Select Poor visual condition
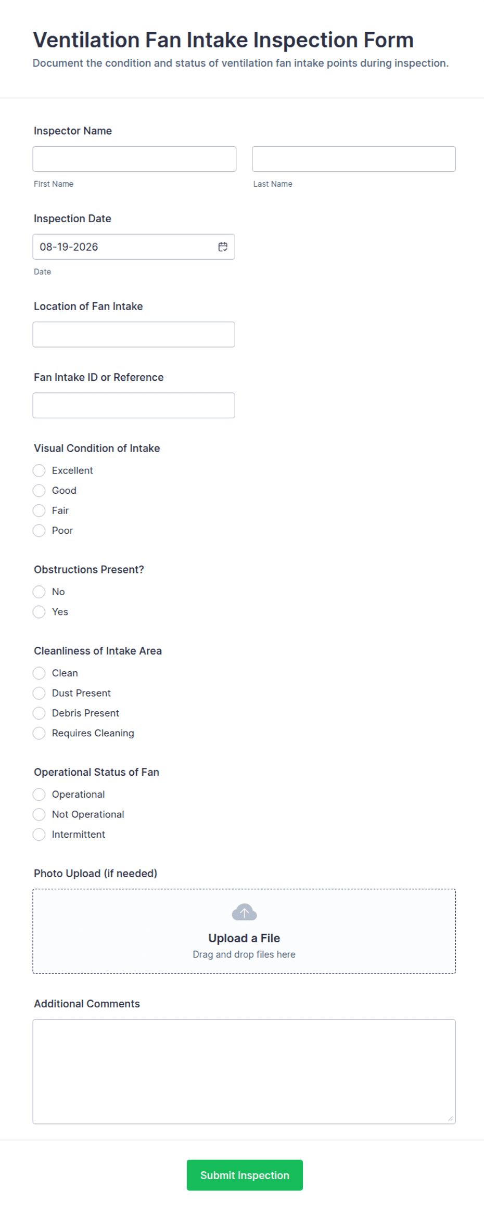The image size is (484, 1216). [39, 531]
